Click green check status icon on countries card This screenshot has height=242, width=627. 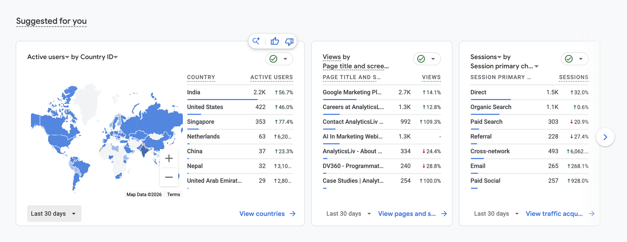click(x=274, y=59)
